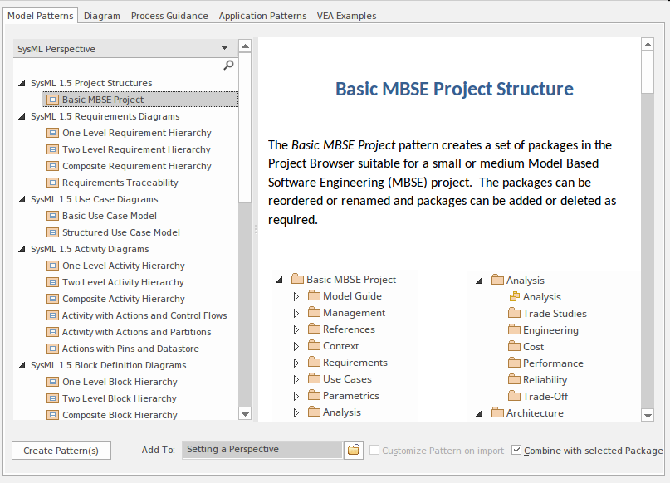This screenshot has width=670, height=483.
Task: Open the Process Guidance tab
Action: (169, 16)
